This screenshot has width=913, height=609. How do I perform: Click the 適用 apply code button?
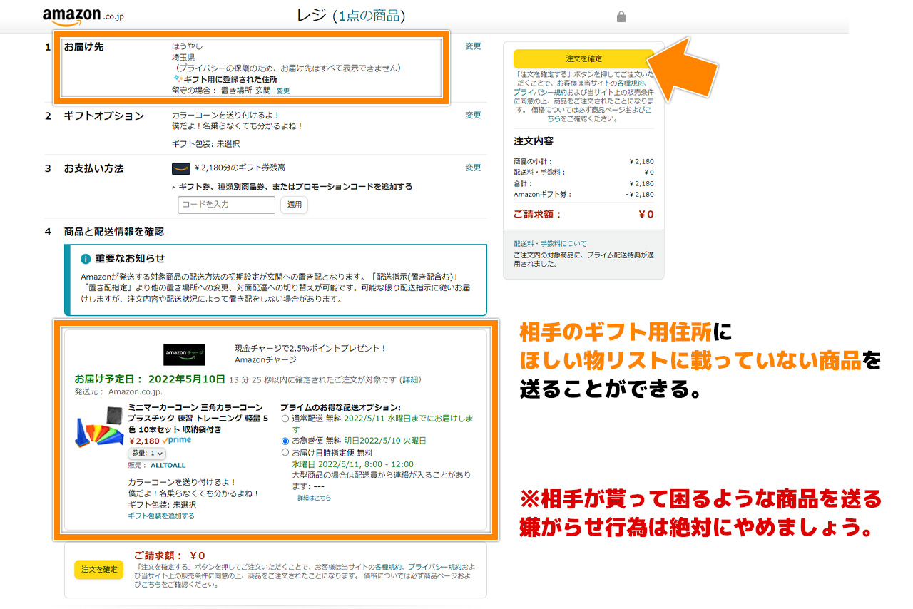(295, 205)
